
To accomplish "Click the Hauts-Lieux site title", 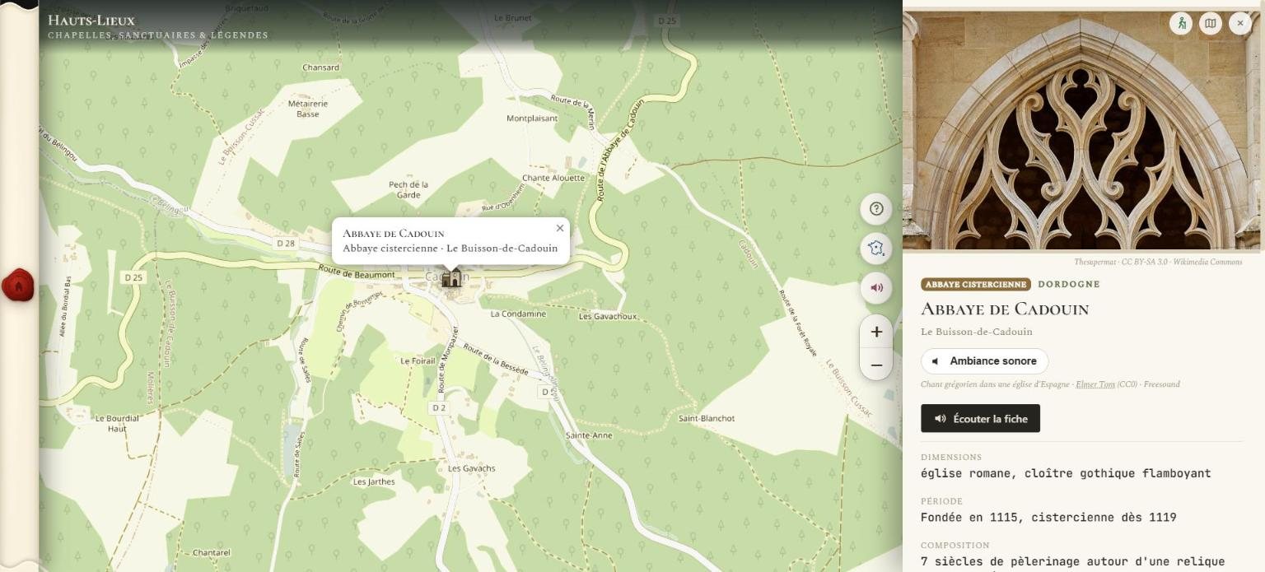I will (x=91, y=21).
